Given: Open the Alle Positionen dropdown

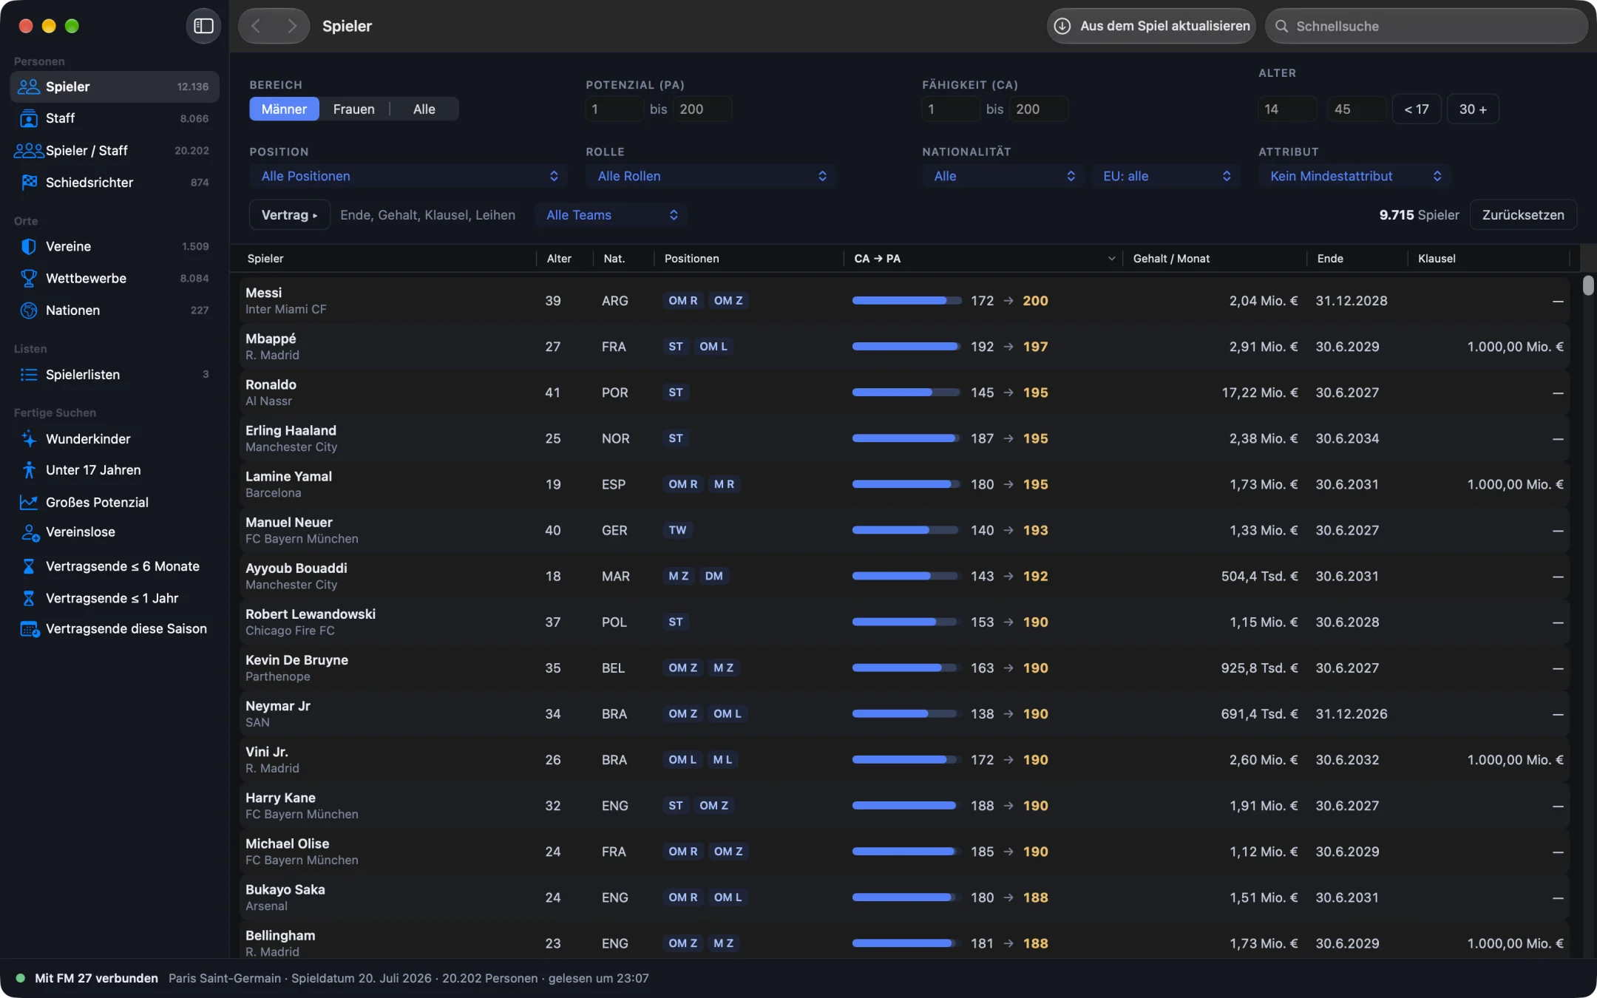Looking at the screenshot, I should (x=409, y=176).
